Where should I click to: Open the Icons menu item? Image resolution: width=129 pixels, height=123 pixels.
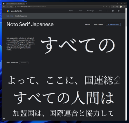[81, 11]
